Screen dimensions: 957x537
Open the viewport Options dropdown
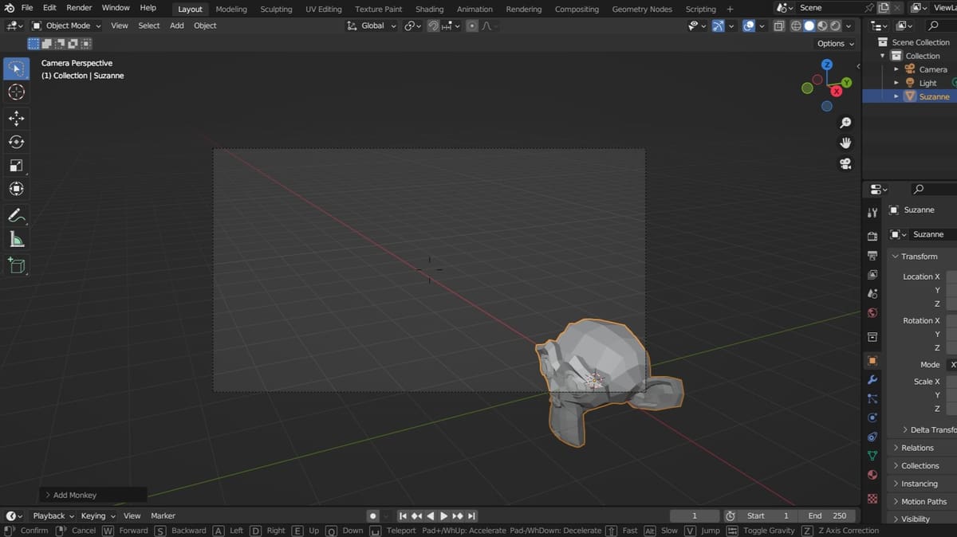[835, 44]
